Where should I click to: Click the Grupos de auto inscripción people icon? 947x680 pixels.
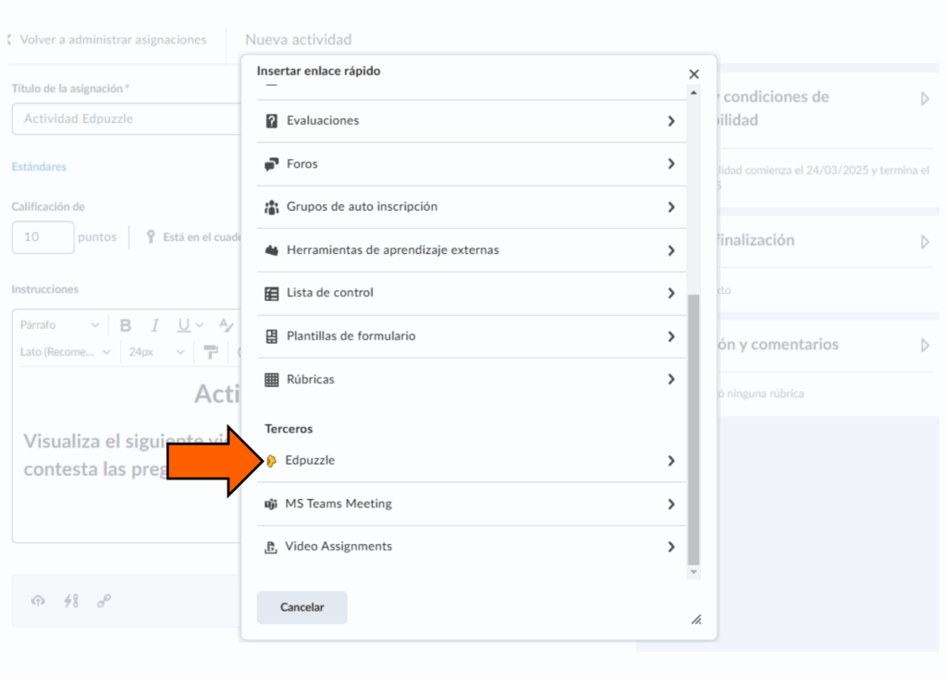(272, 207)
